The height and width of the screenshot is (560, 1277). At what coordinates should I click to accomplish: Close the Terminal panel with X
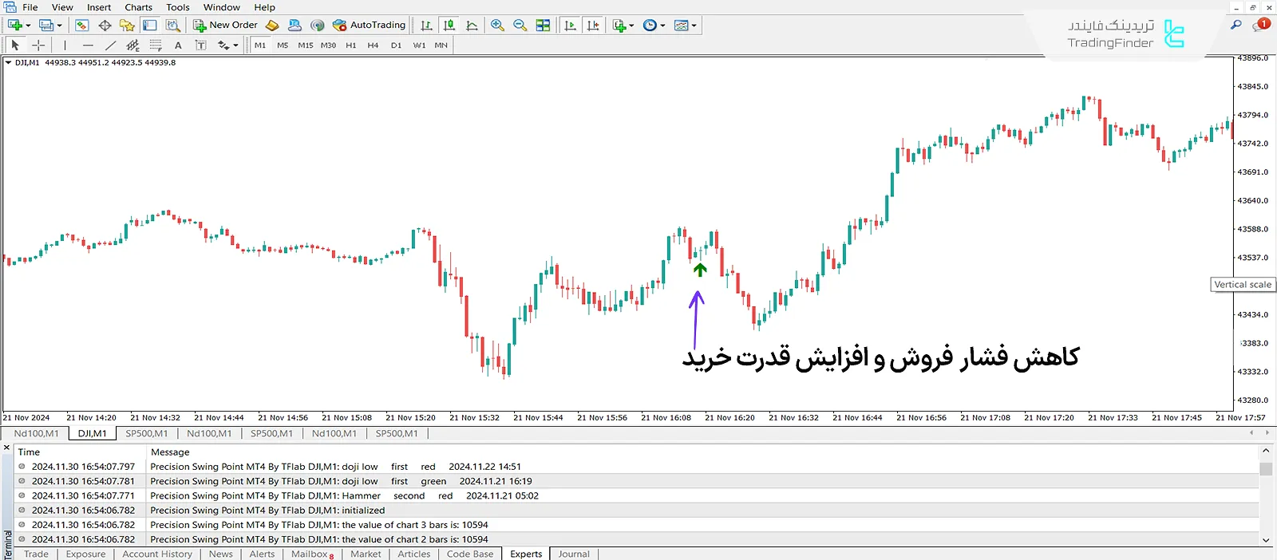click(6, 448)
